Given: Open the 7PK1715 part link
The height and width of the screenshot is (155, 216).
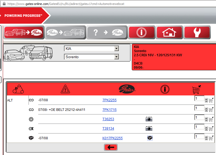Looking at the screenshot, I should [x=109, y=110].
